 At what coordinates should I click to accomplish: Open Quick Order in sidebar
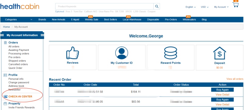tap(15, 68)
